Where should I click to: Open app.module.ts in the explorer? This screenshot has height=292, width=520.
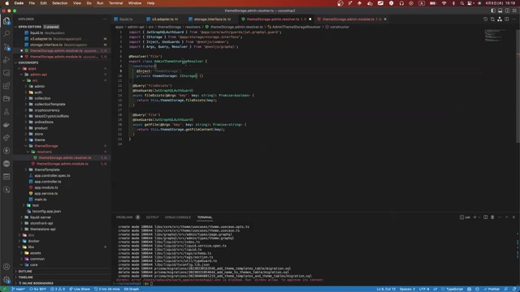(x=46, y=187)
